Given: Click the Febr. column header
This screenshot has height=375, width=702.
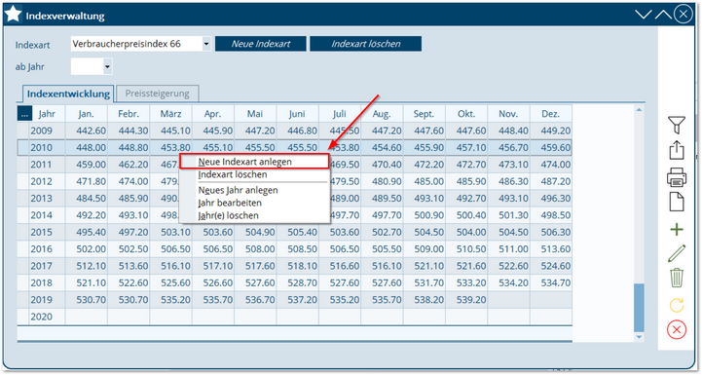Looking at the screenshot, I should coord(129,114).
